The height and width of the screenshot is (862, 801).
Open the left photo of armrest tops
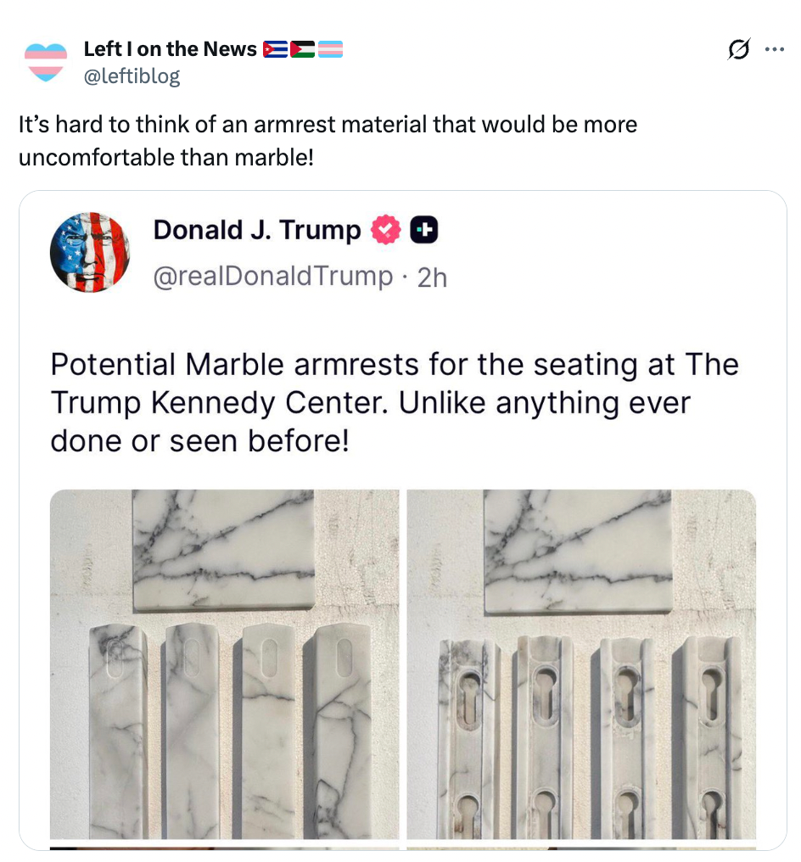pos(224,664)
